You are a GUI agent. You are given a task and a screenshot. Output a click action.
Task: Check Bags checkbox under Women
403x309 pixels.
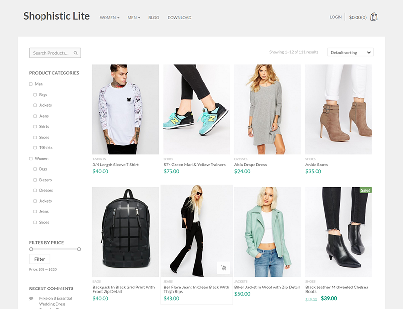tap(35, 169)
